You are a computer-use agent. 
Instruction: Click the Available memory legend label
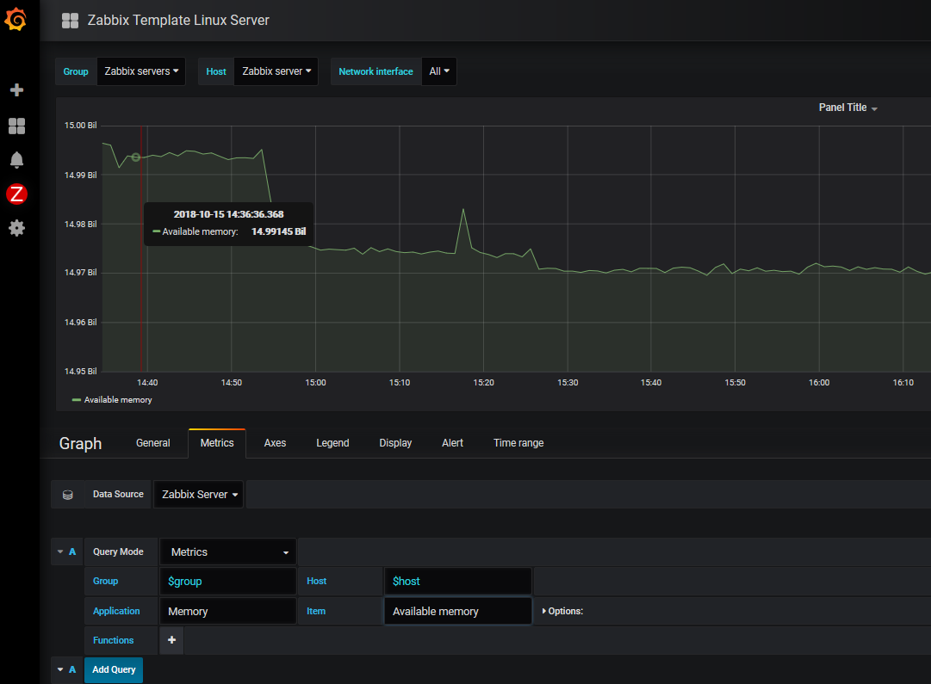118,400
